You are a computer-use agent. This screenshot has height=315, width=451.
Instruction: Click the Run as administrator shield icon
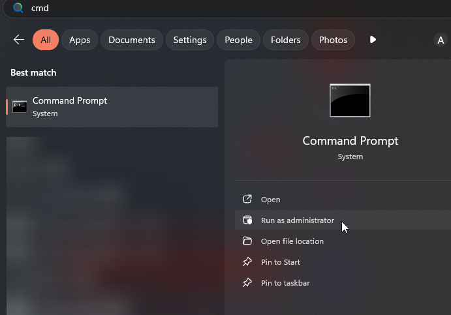(x=247, y=220)
